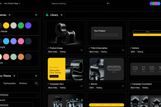
Task: Open more options for Title & Description
Action: [123, 50]
